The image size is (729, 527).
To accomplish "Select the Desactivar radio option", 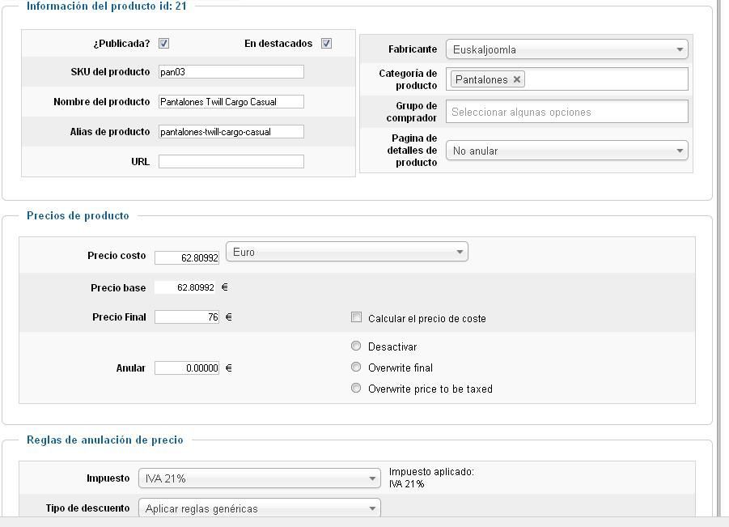I will (x=356, y=346).
